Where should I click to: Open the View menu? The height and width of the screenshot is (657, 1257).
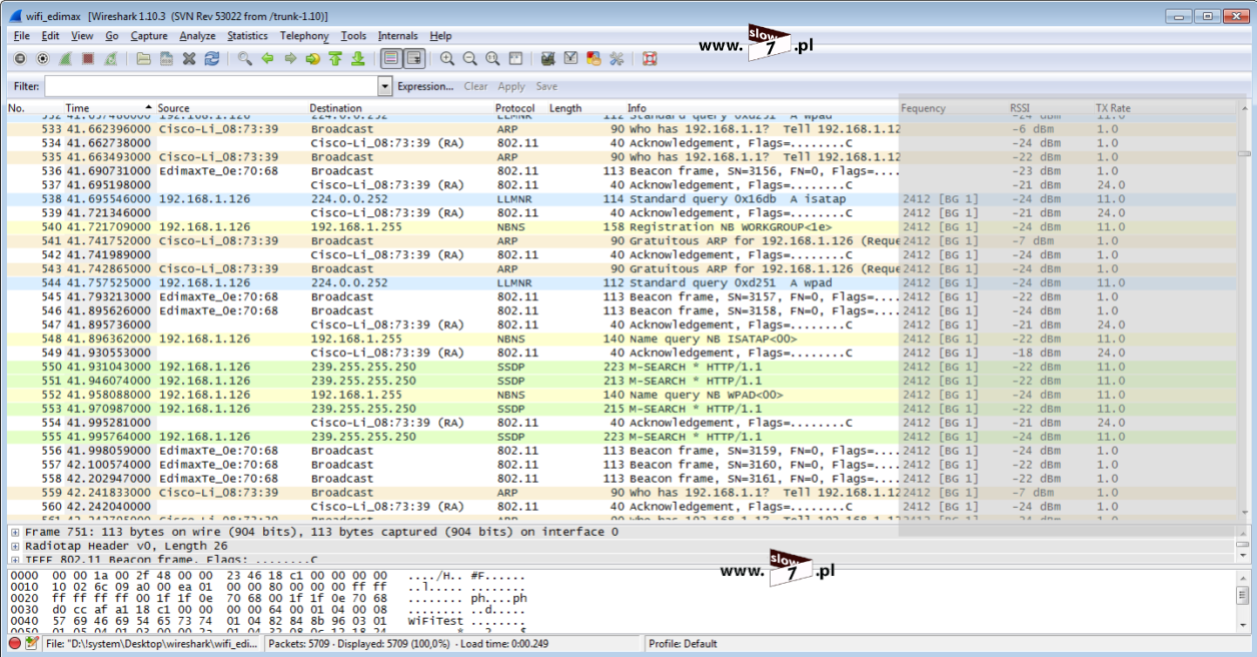tap(82, 36)
